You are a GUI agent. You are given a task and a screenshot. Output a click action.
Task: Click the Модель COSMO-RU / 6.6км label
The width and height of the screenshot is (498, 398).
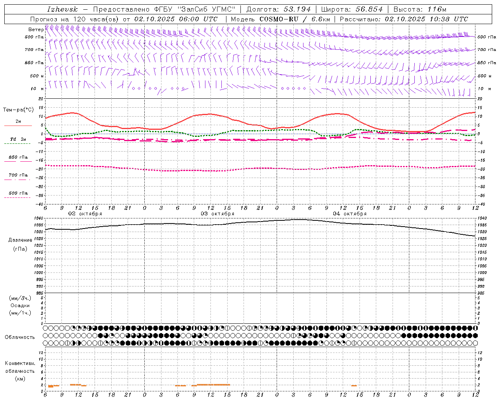(x=280, y=19)
